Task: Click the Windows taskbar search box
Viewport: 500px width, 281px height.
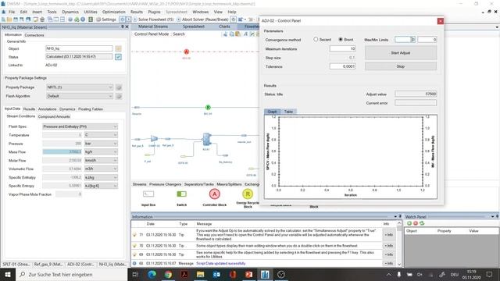Action: 71,274
